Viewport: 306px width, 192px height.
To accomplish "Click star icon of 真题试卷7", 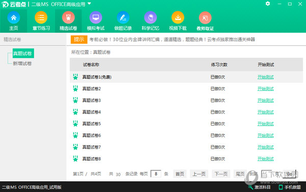I will pos(75,147).
